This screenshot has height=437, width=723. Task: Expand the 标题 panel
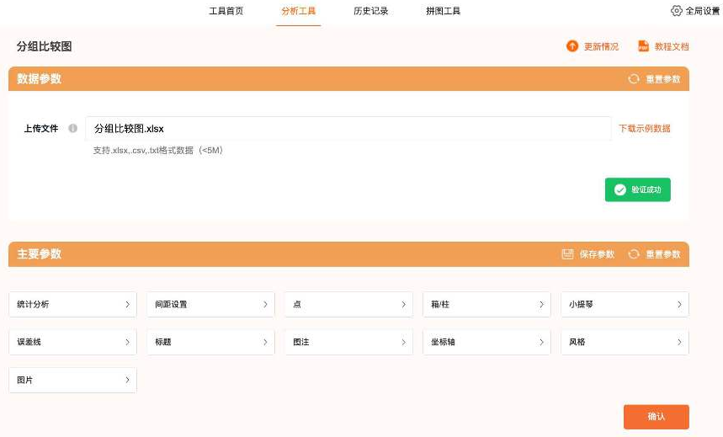pos(210,342)
